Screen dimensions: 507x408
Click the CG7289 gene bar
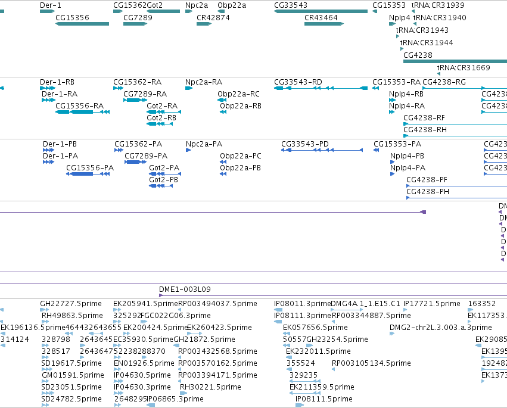135,24
